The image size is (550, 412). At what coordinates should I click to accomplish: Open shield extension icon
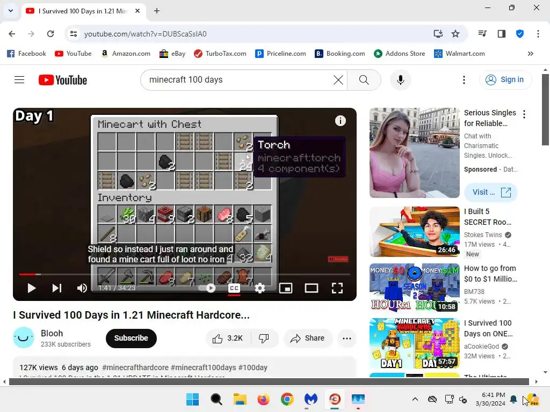[520, 34]
